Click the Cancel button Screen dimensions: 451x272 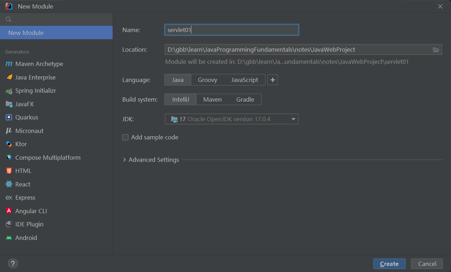(427, 264)
